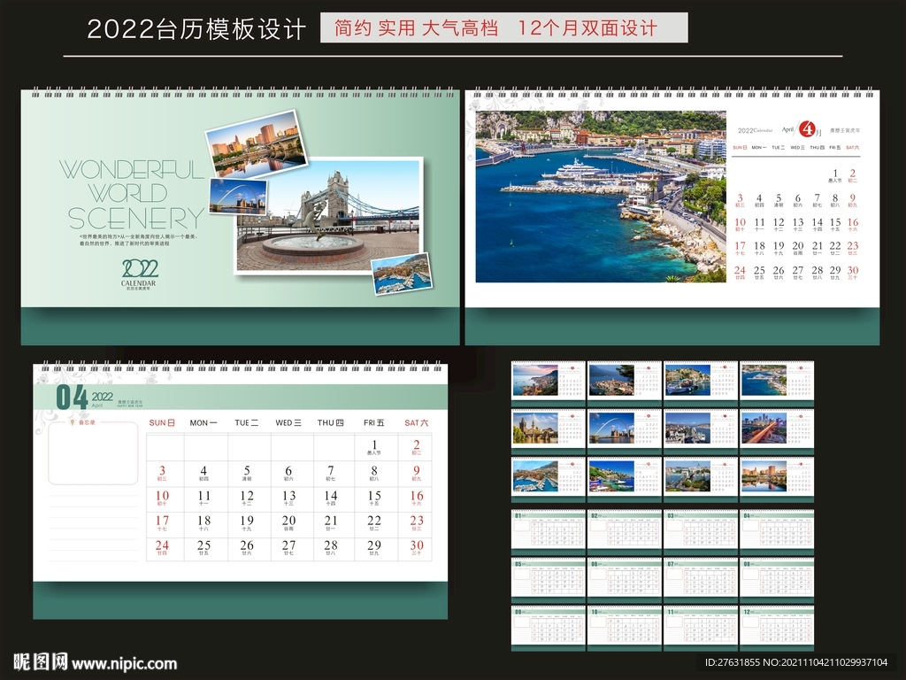Select the city skyline photo atop cover collage
The image size is (906, 680).
click(x=256, y=143)
